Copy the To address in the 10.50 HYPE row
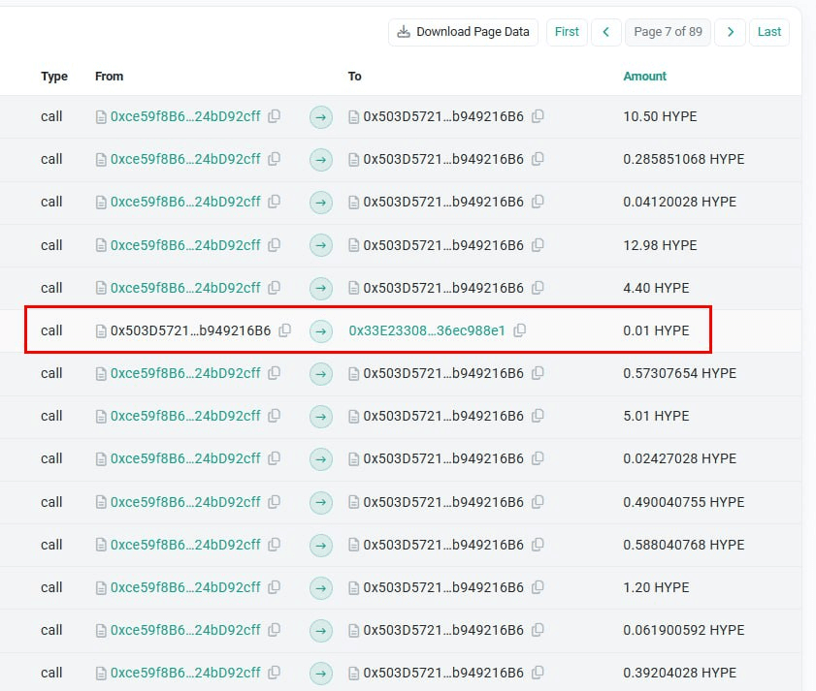Viewport: 816px width, 691px height. 539,116
